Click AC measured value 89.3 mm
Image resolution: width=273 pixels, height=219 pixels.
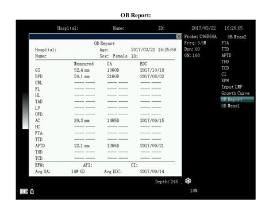(x=82, y=121)
